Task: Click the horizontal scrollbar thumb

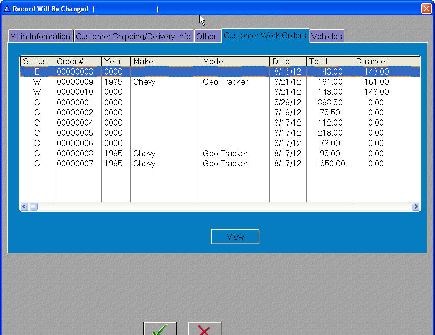Action: tap(33, 207)
